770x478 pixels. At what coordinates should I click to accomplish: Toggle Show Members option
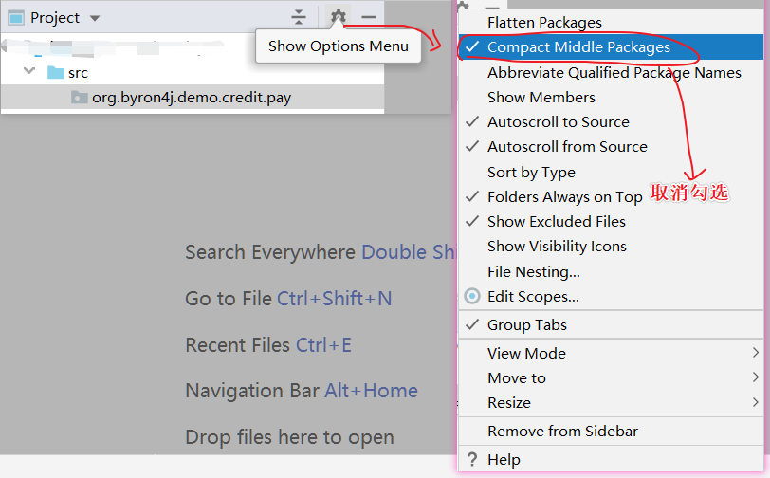click(x=611, y=98)
